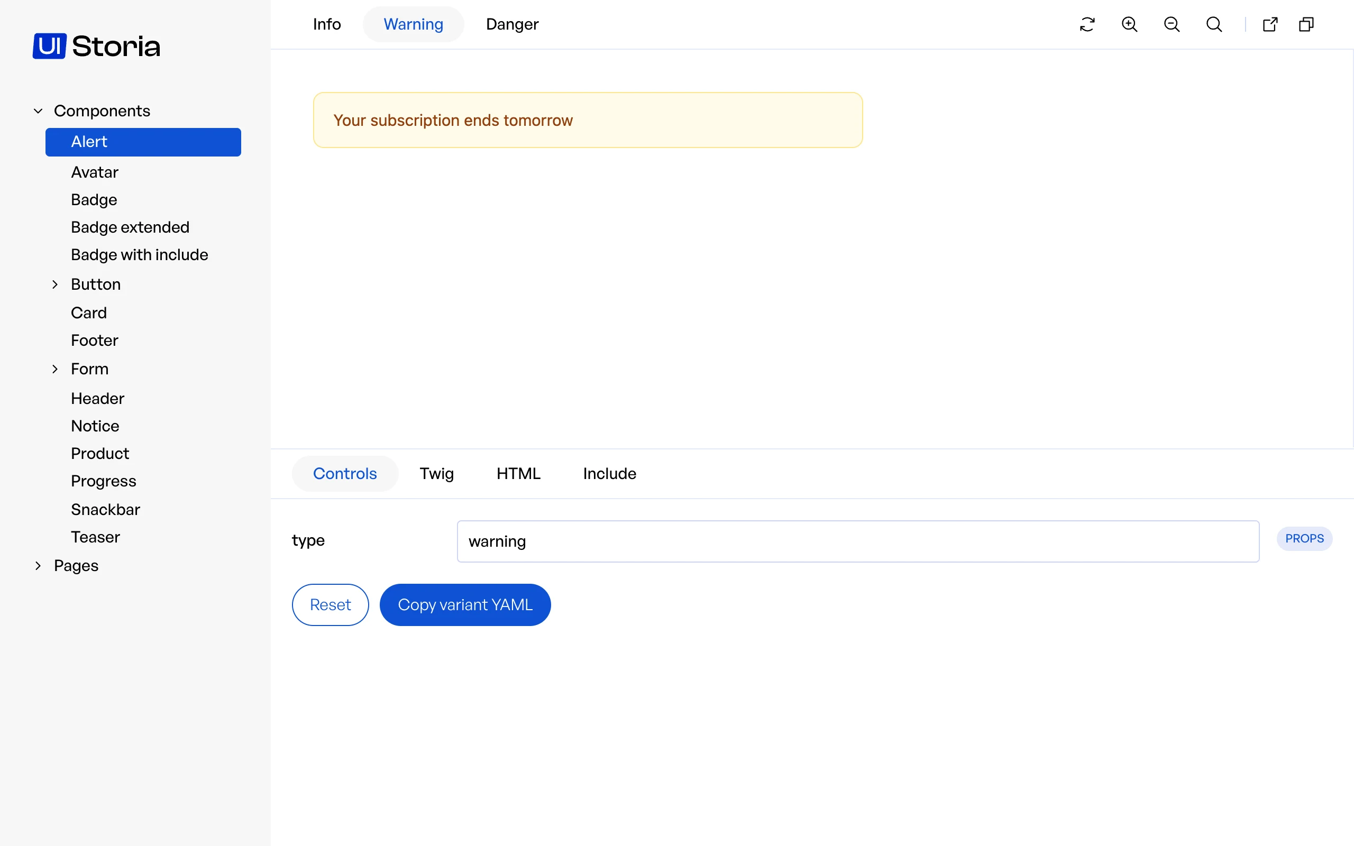Open the Include panel tab

(609, 473)
